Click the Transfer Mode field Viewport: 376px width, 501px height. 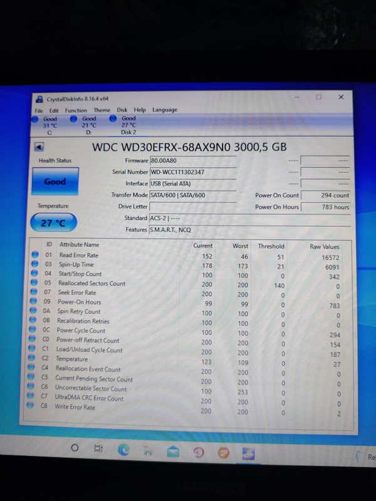tap(193, 195)
